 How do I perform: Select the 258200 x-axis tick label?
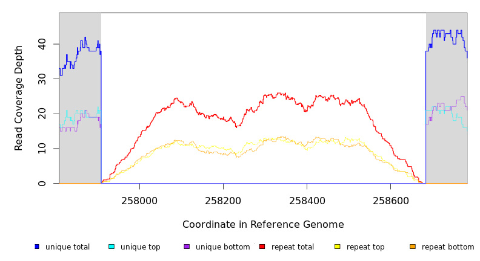[x=223, y=199]
